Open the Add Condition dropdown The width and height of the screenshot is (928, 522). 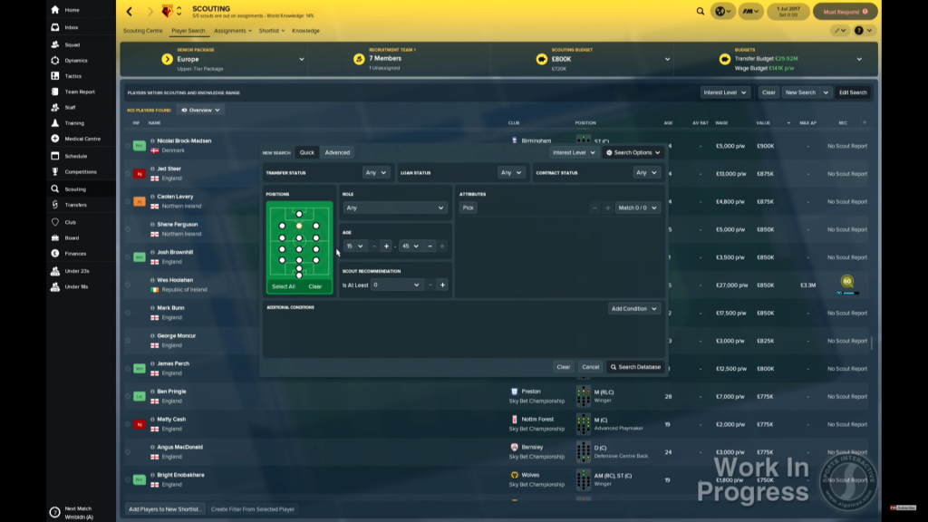point(633,308)
